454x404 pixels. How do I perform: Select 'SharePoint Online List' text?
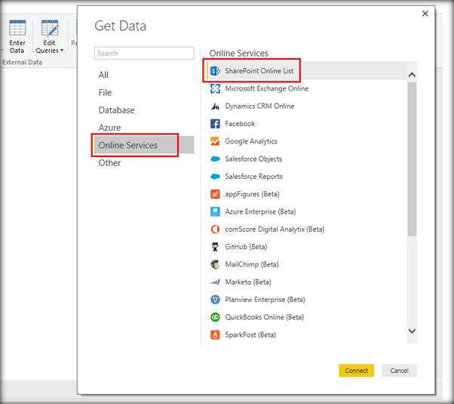[x=259, y=71]
